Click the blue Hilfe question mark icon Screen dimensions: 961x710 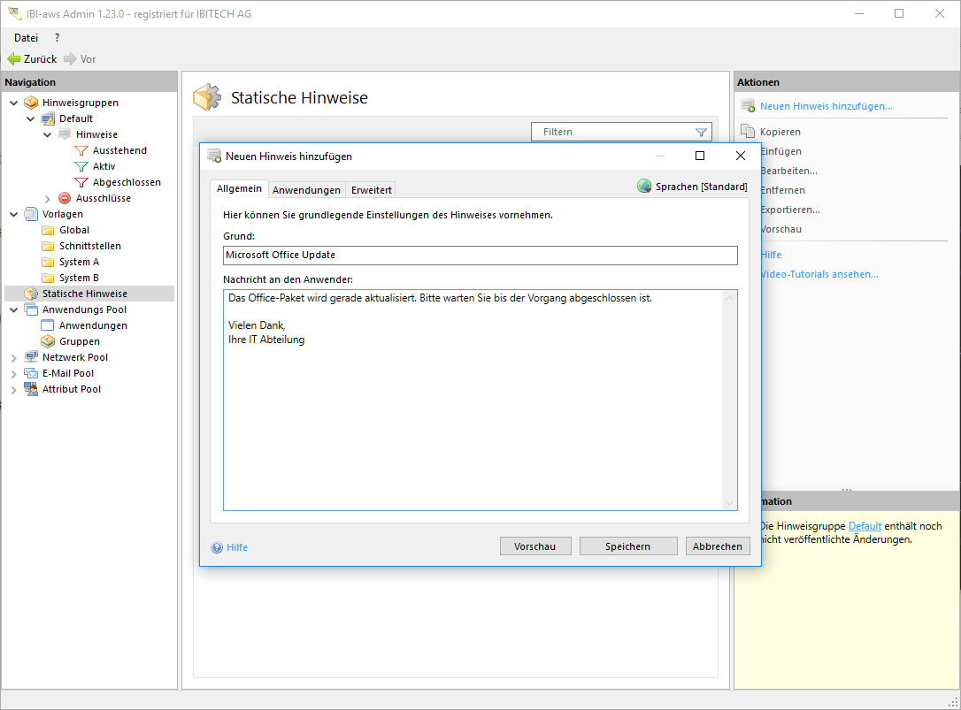tap(217, 547)
